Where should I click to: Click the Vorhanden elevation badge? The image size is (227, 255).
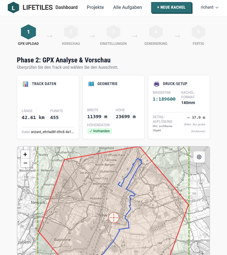click(x=100, y=131)
